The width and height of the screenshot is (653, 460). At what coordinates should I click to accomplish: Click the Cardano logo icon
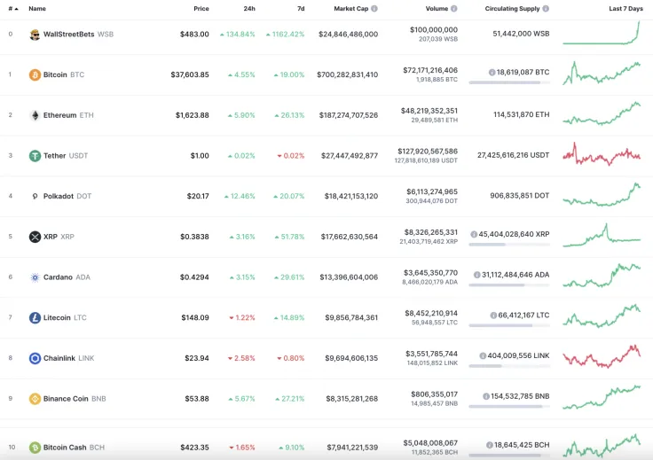[35, 277]
